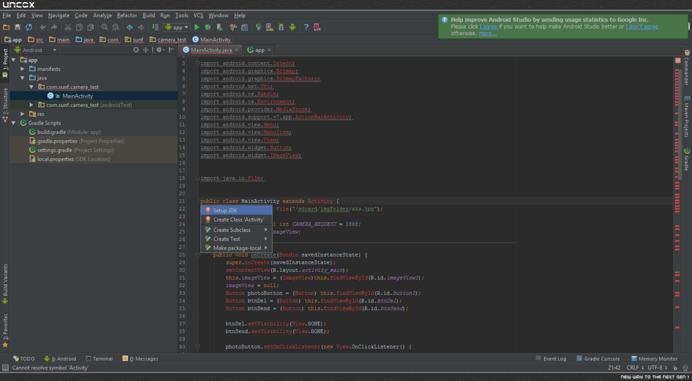The height and width of the screenshot is (381, 692).
Task: Click the Open folder toolbar icon
Action: [6, 27]
